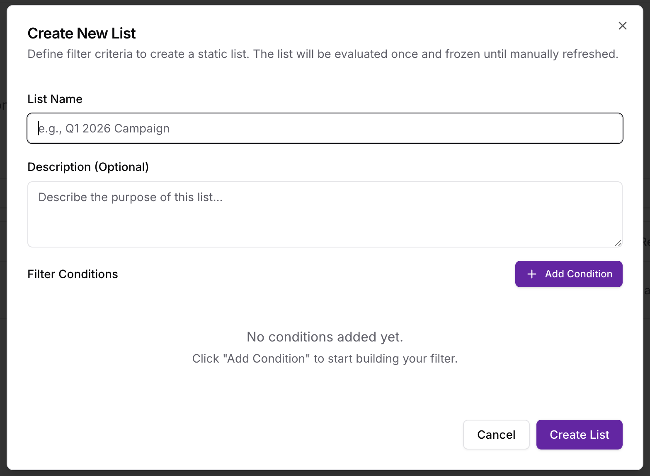The height and width of the screenshot is (476, 650).
Task: Click the Filter Conditions section label
Action: [x=73, y=274]
